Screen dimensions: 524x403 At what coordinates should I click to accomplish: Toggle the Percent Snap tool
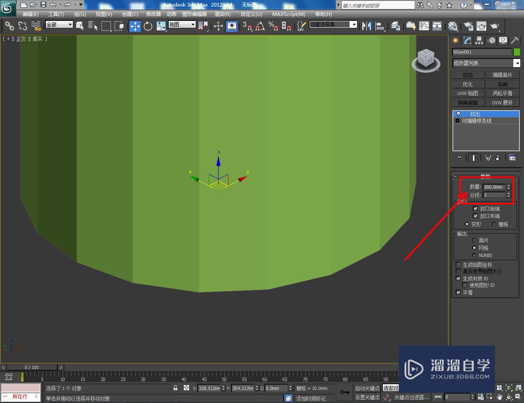coord(273,26)
